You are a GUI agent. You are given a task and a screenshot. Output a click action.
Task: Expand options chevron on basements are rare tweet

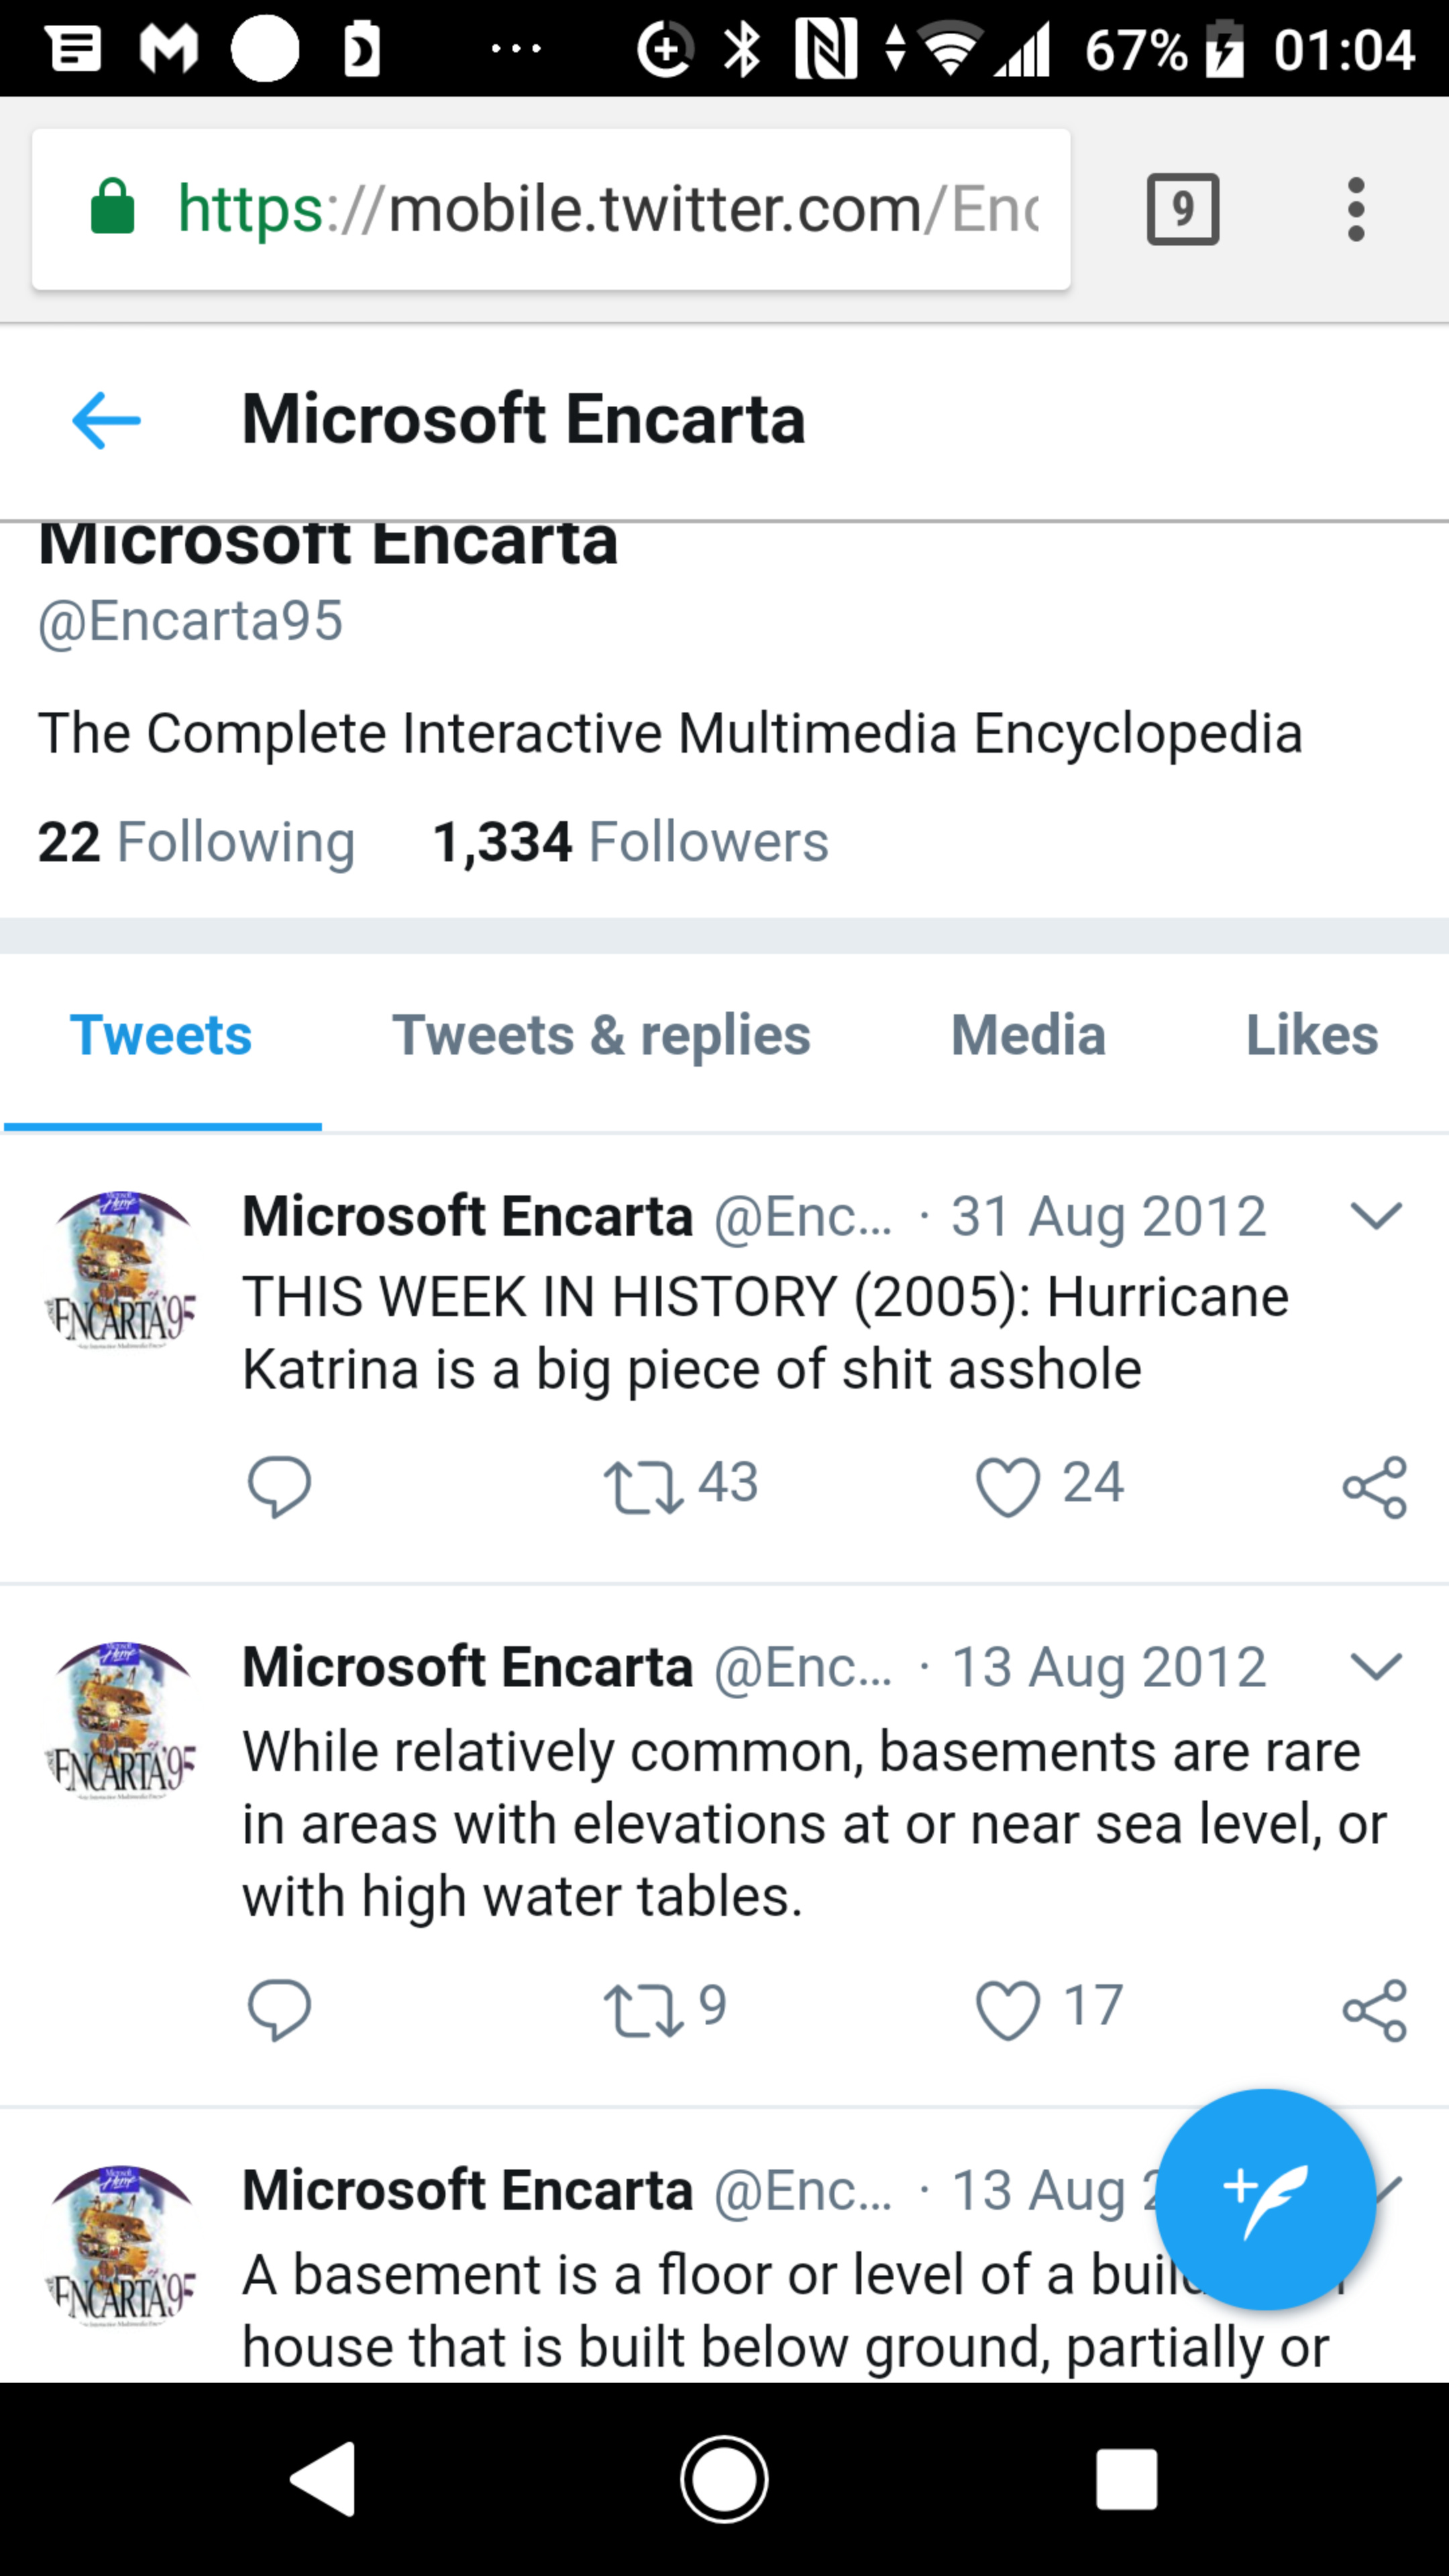(1376, 1667)
